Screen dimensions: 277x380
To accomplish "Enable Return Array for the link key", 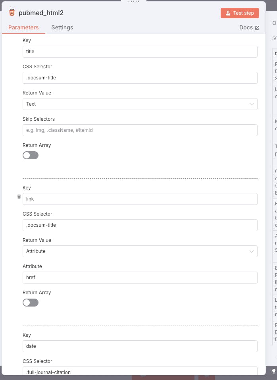I will 31,303.
